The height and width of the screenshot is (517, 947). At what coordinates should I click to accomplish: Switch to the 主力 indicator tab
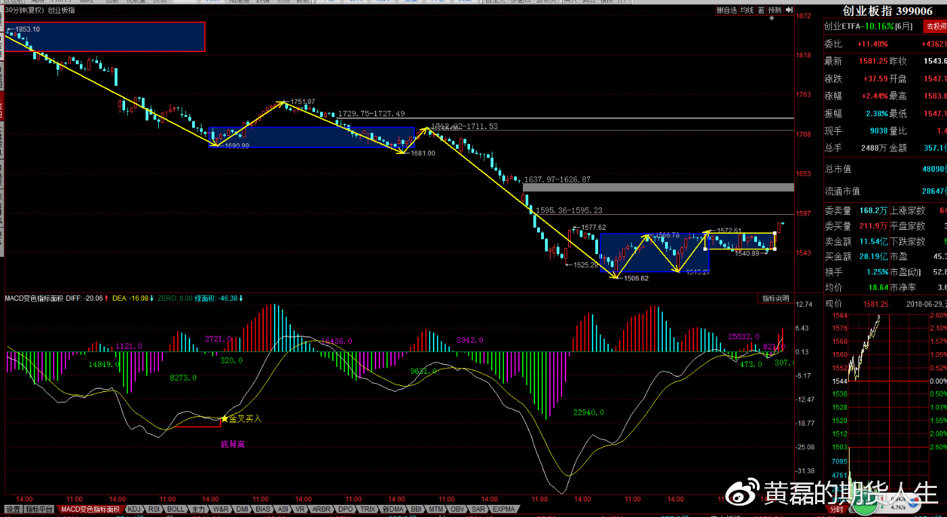(198, 509)
